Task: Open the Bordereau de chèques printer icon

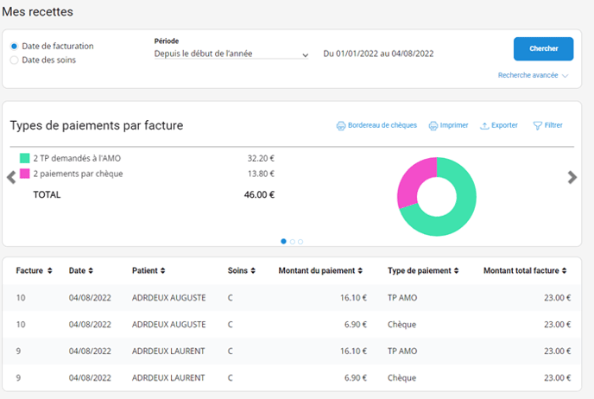Action: click(x=340, y=125)
